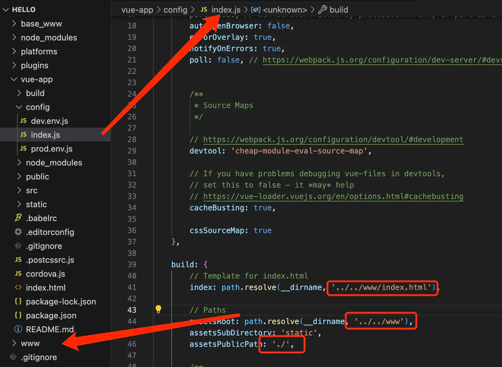Image resolution: width=502 pixels, height=367 pixels.
Task: Click the JS icon in the breadcrumb
Action: [204, 9]
